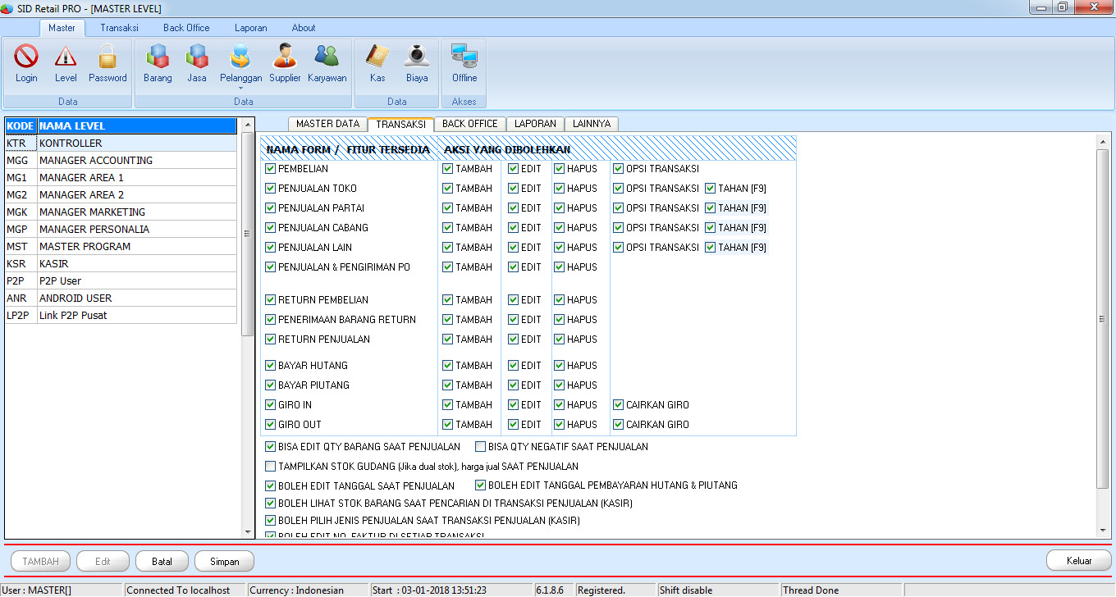The height and width of the screenshot is (597, 1116).
Task: Click the Simpan button
Action: point(224,562)
